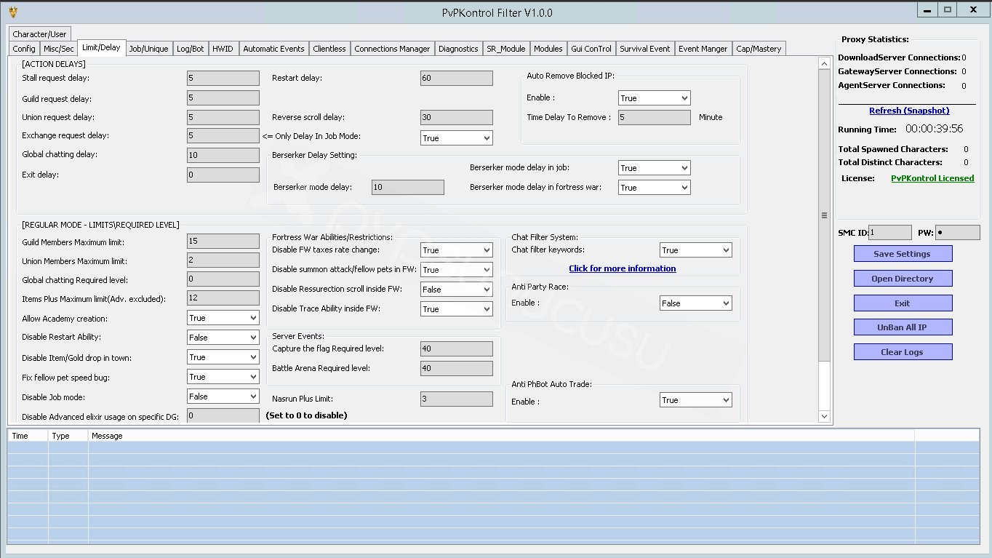
Task: Open the Character/User tab
Action: point(39,34)
